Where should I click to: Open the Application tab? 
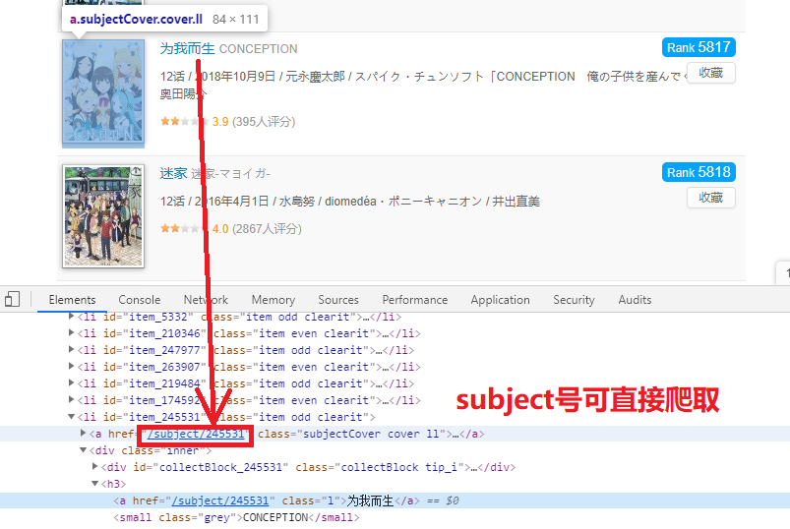501,300
